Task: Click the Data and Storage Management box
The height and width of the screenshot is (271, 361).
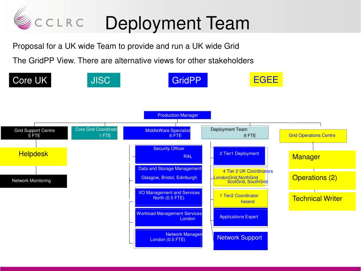Action: point(169,174)
